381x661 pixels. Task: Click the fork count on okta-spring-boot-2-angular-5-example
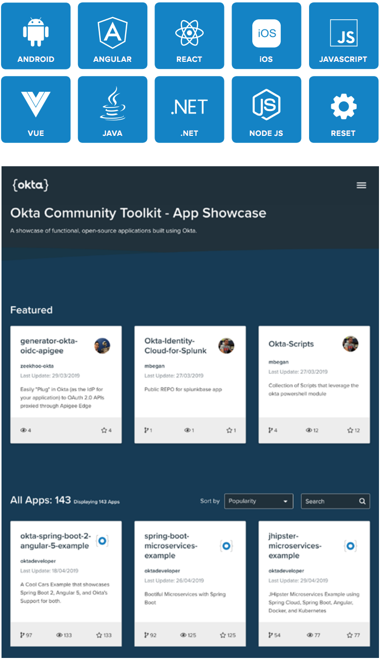[x=26, y=635]
